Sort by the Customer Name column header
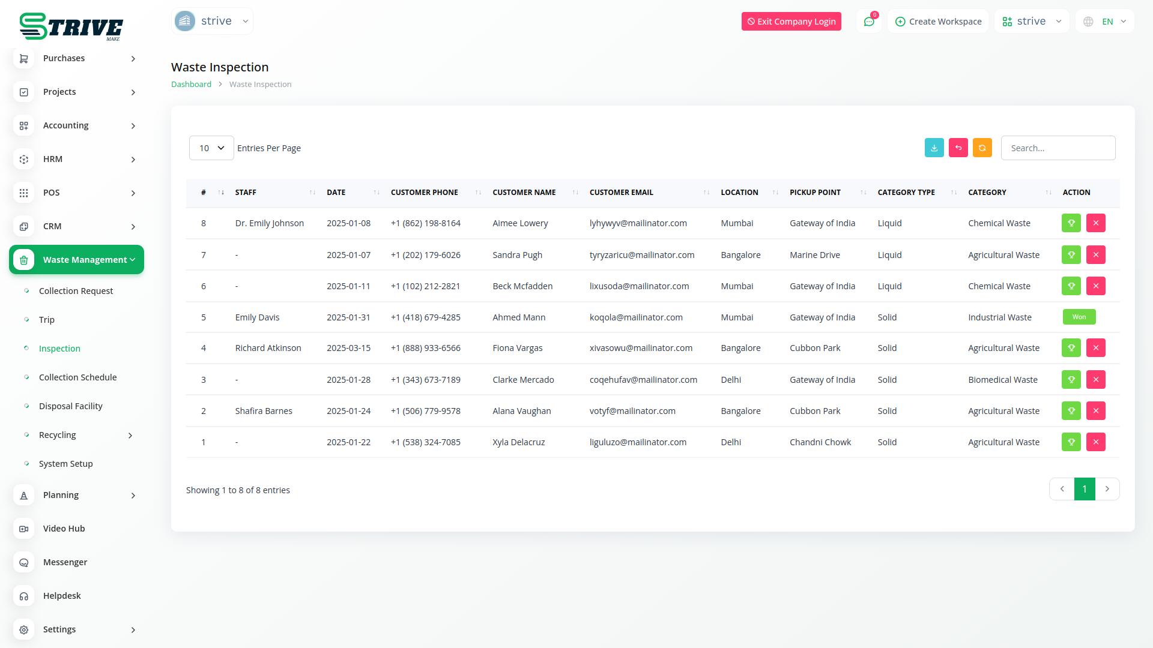This screenshot has height=648, width=1153. (x=524, y=193)
